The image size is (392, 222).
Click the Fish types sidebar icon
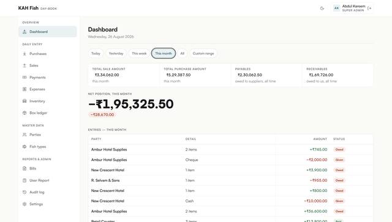click(x=24, y=147)
